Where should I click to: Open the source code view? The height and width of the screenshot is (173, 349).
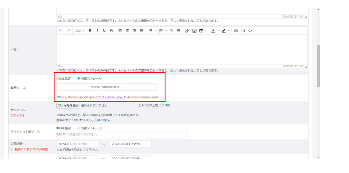click(x=250, y=31)
